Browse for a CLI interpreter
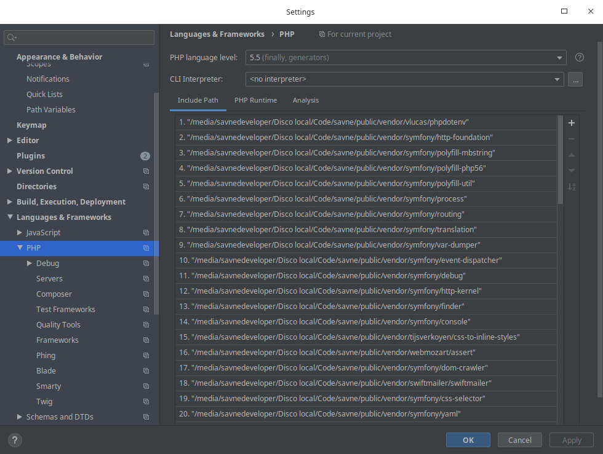This screenshot has height=454, width=603. [575, 79]
